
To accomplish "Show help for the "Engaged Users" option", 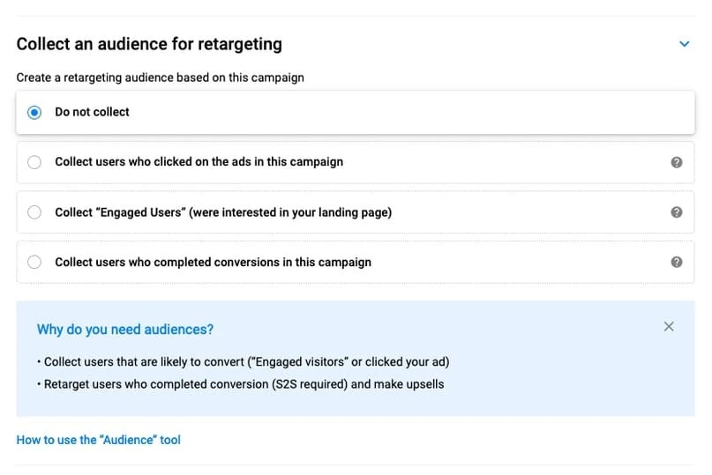I will click(677, 212).
